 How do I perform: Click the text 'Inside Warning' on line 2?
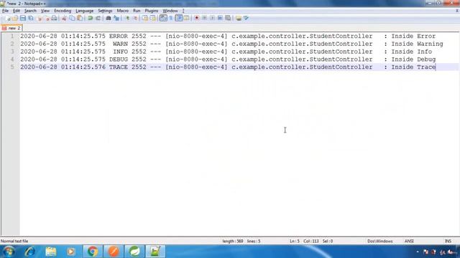pos(417,44)
